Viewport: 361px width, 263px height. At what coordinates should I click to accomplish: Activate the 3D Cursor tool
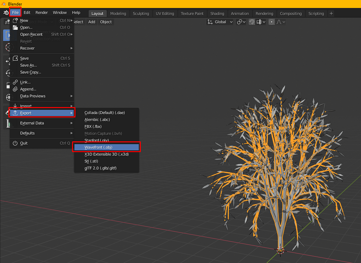[x=7, y=46]
